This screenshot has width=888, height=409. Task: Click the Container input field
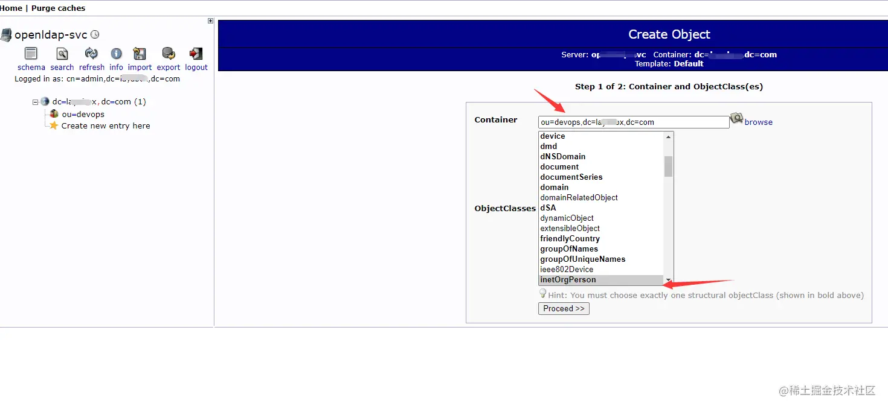click(634, 122)
